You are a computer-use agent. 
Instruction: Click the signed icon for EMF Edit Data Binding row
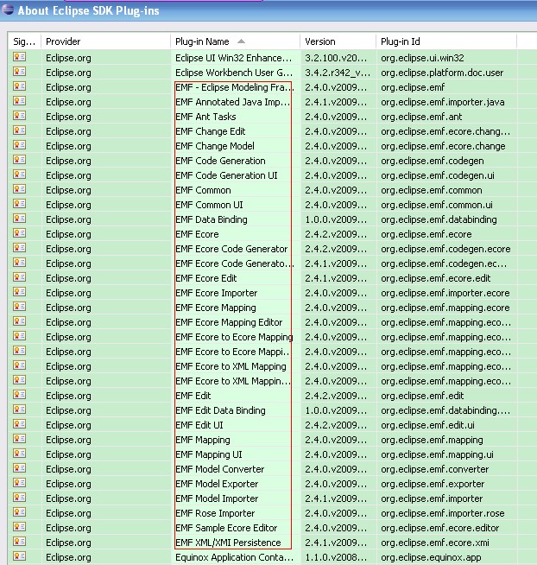click(20, 409)
